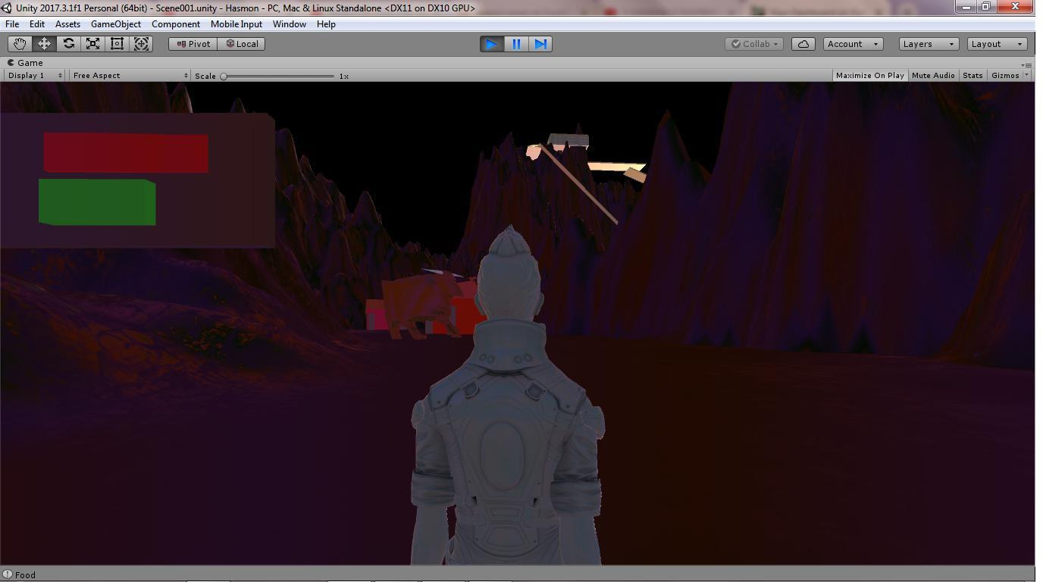
Task: Expand the Gizmos dropdown arrow
Action: (1027, 75)
